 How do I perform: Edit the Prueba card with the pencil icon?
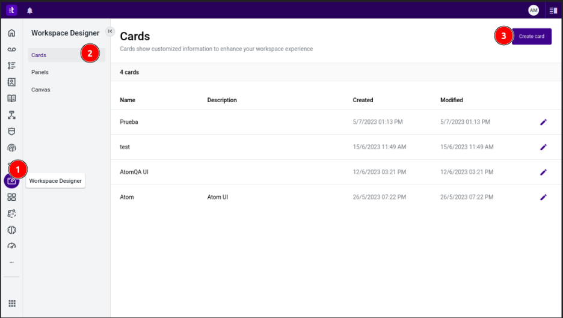pos(543,122)
